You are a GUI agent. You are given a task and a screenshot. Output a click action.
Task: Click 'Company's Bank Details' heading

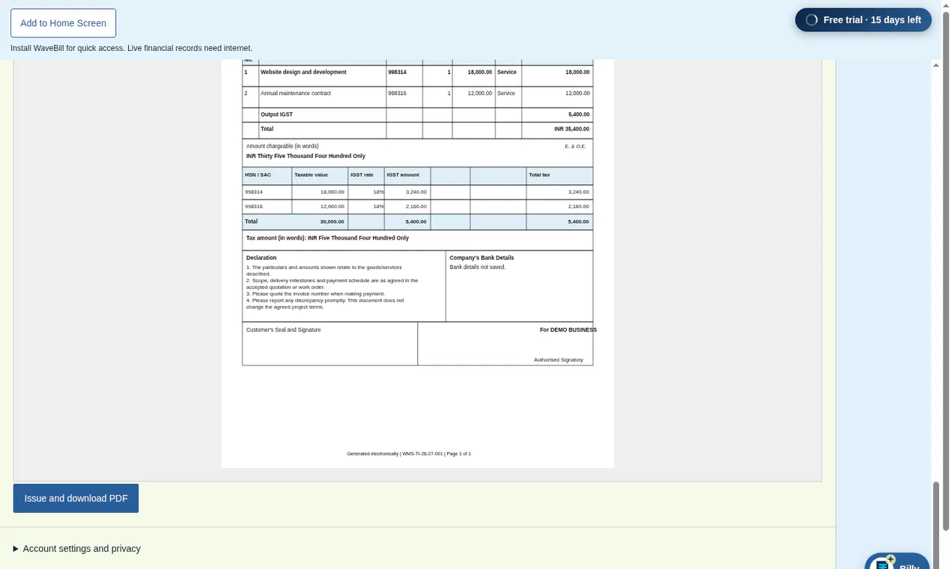tap(481, 258)
